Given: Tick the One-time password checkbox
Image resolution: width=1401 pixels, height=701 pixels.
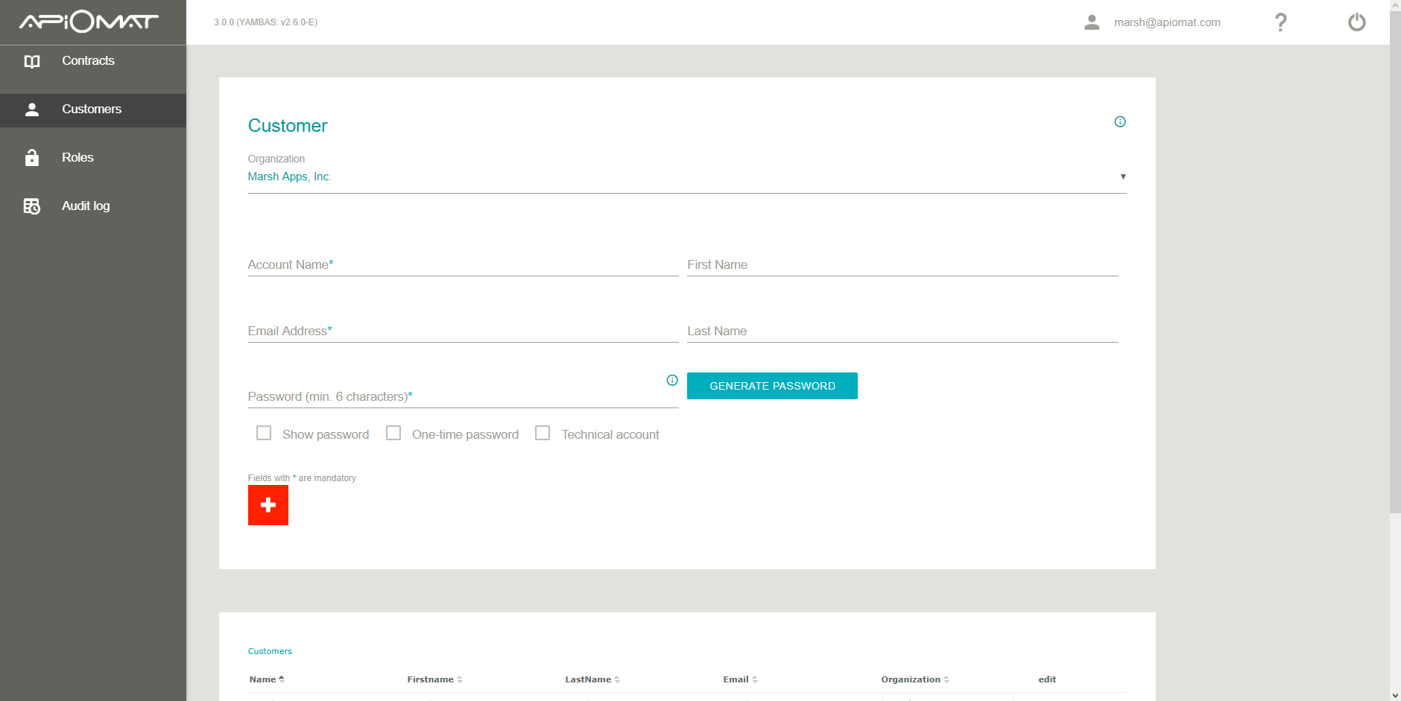Looking at the screenshot, I should point(393,433).
